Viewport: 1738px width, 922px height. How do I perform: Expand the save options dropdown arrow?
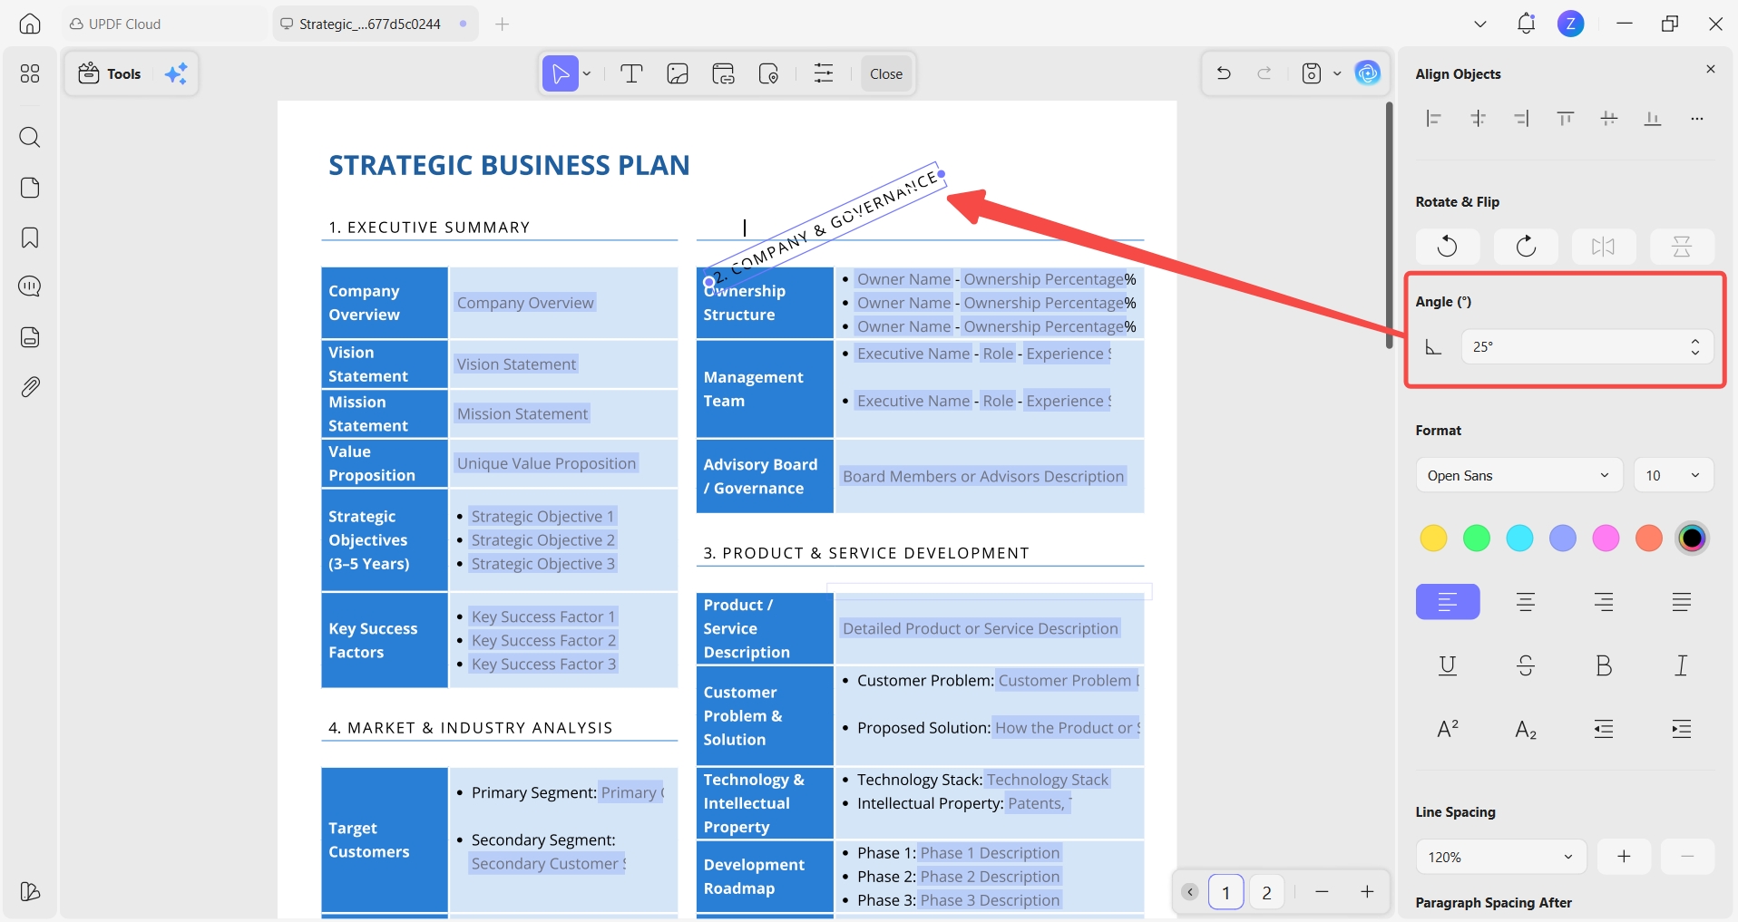point(1337,73)
